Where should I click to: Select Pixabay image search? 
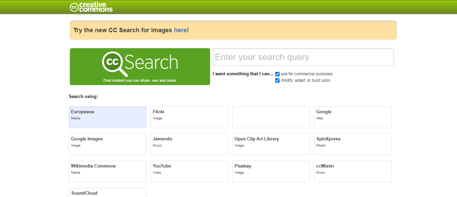[x=271, y=171]
